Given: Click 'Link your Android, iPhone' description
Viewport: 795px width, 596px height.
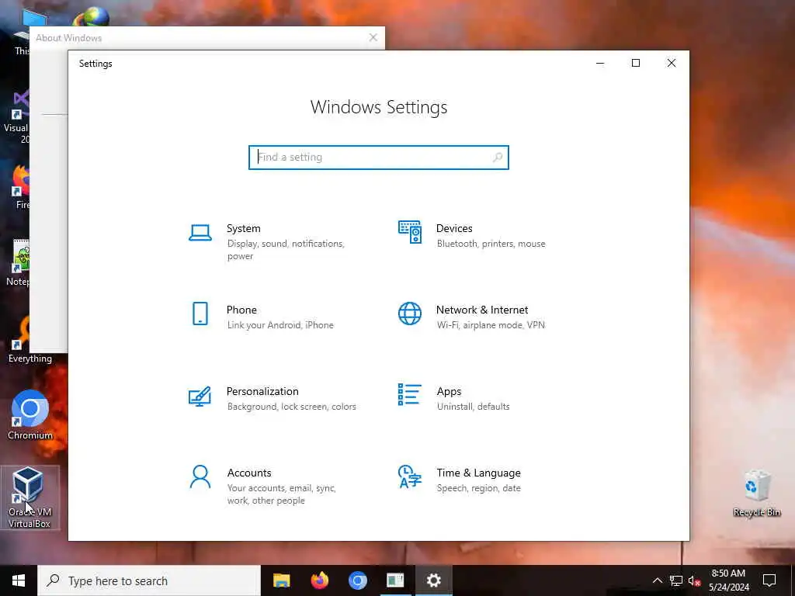Looking at the screenshot, I should coord(280,325).
